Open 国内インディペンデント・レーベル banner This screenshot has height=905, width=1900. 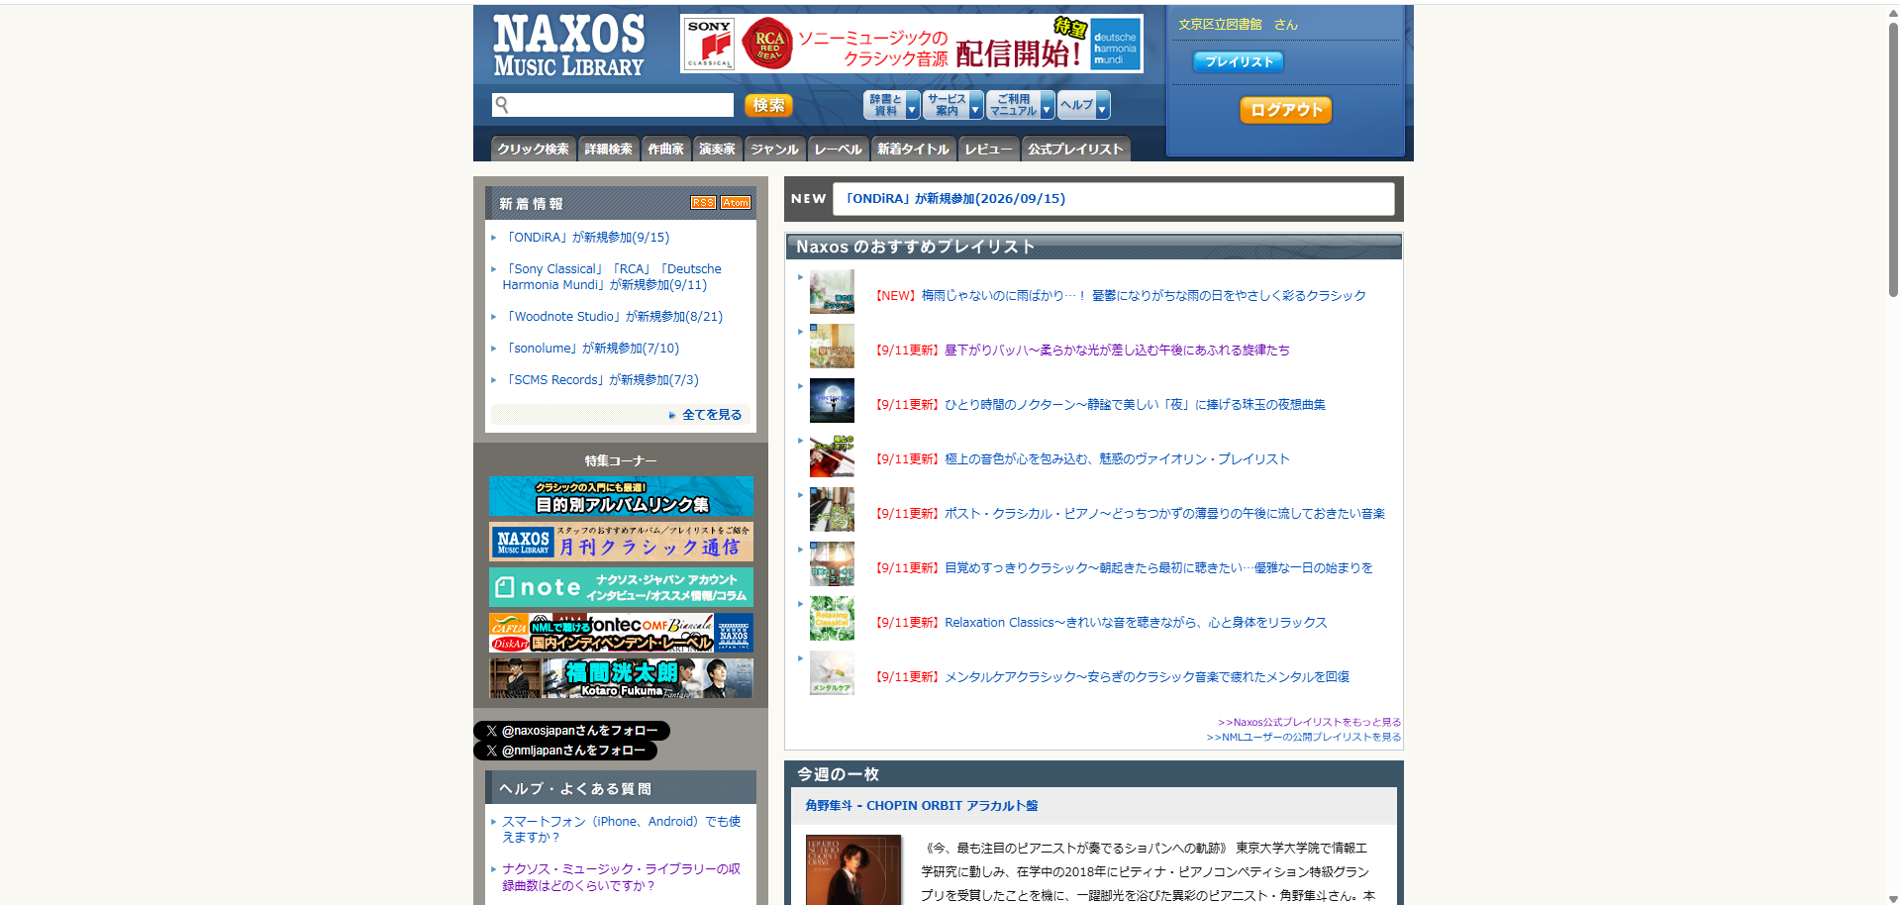click(x=621, y=633)
